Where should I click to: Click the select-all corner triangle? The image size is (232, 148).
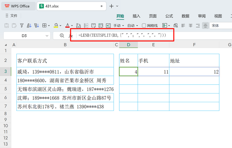pyautogui.click(x=6, y=45)
